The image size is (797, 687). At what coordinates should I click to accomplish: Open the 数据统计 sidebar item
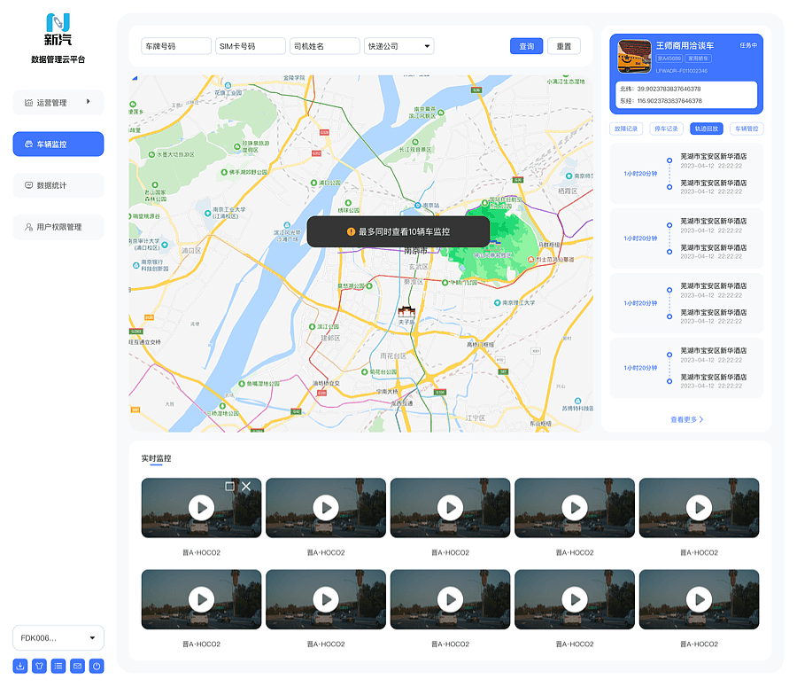[58, 185]
